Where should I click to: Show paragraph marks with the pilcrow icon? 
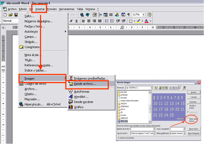[129, 15]
